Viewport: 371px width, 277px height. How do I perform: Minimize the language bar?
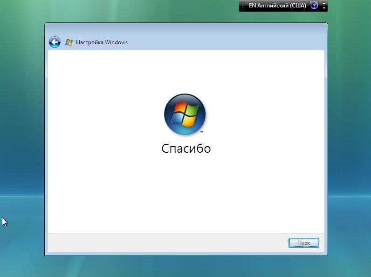click(324, 4)
